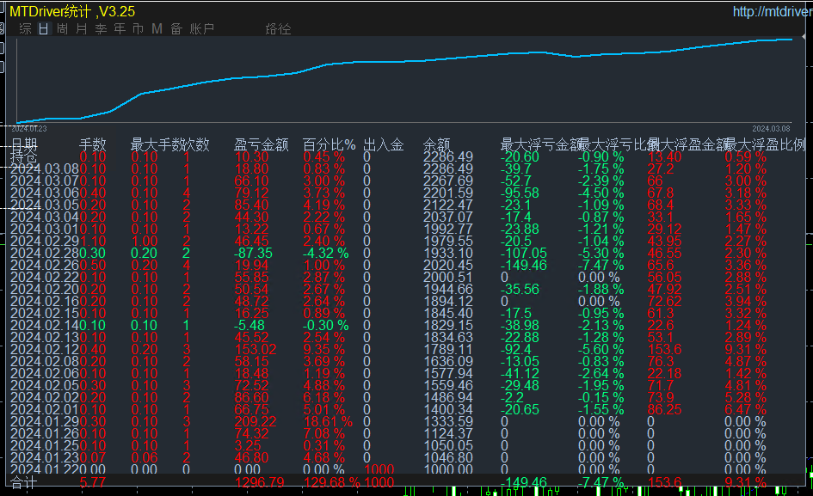The image size is (813, 496).
Task: Switch to the 周 (weekly) tab
Action: [62, 29]
